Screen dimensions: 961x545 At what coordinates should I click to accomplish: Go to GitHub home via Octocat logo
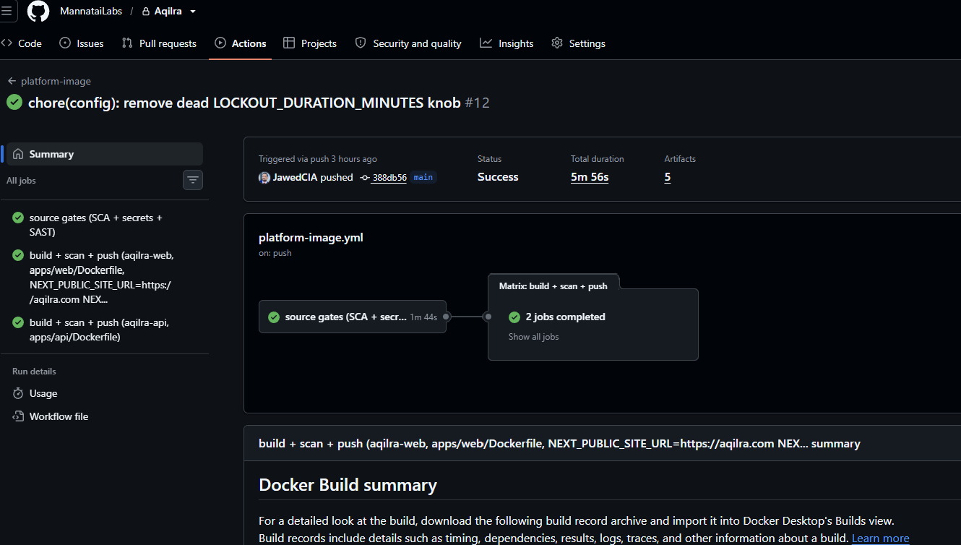38,11
